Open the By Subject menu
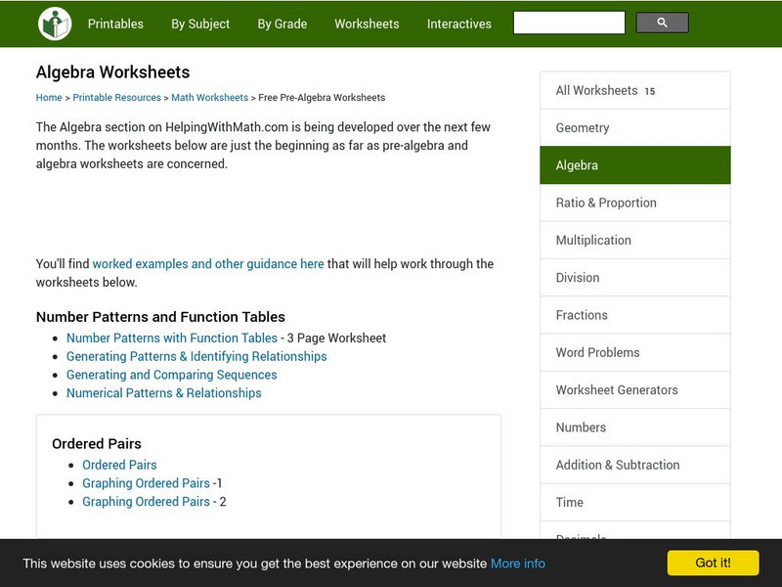 click(200, 23)
